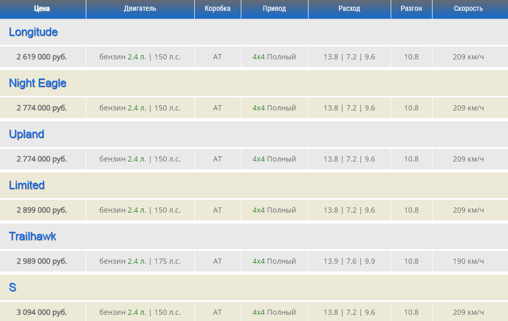Click the Longitude consumption 13.8 | 7.2 | 9.6
The width and height of the screenshot is (508, 321).
[349, 57]
